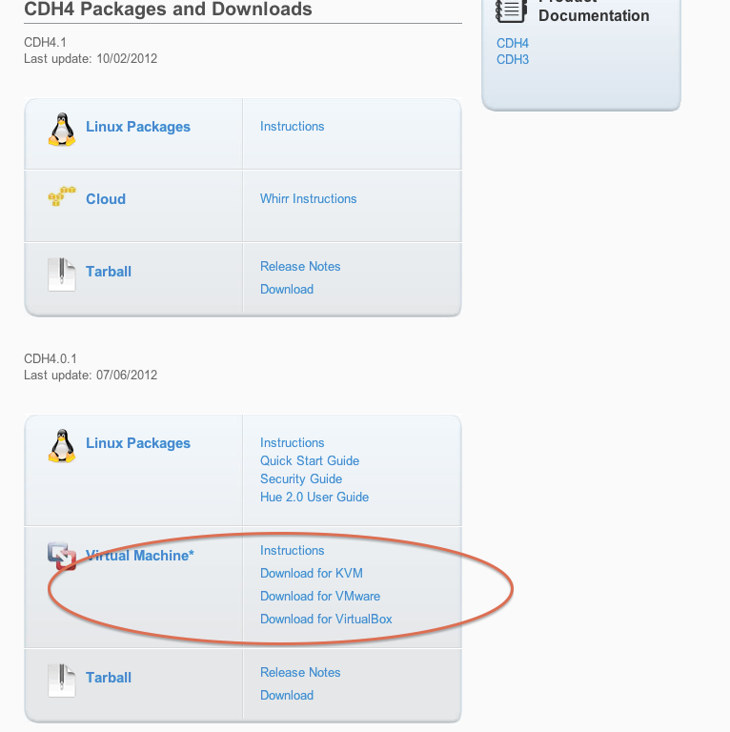Image resolution: width=730 pixels, height=732 pixels.
Task: Open the Hue 2.0 User Guide link
Action: click(314, 497)
